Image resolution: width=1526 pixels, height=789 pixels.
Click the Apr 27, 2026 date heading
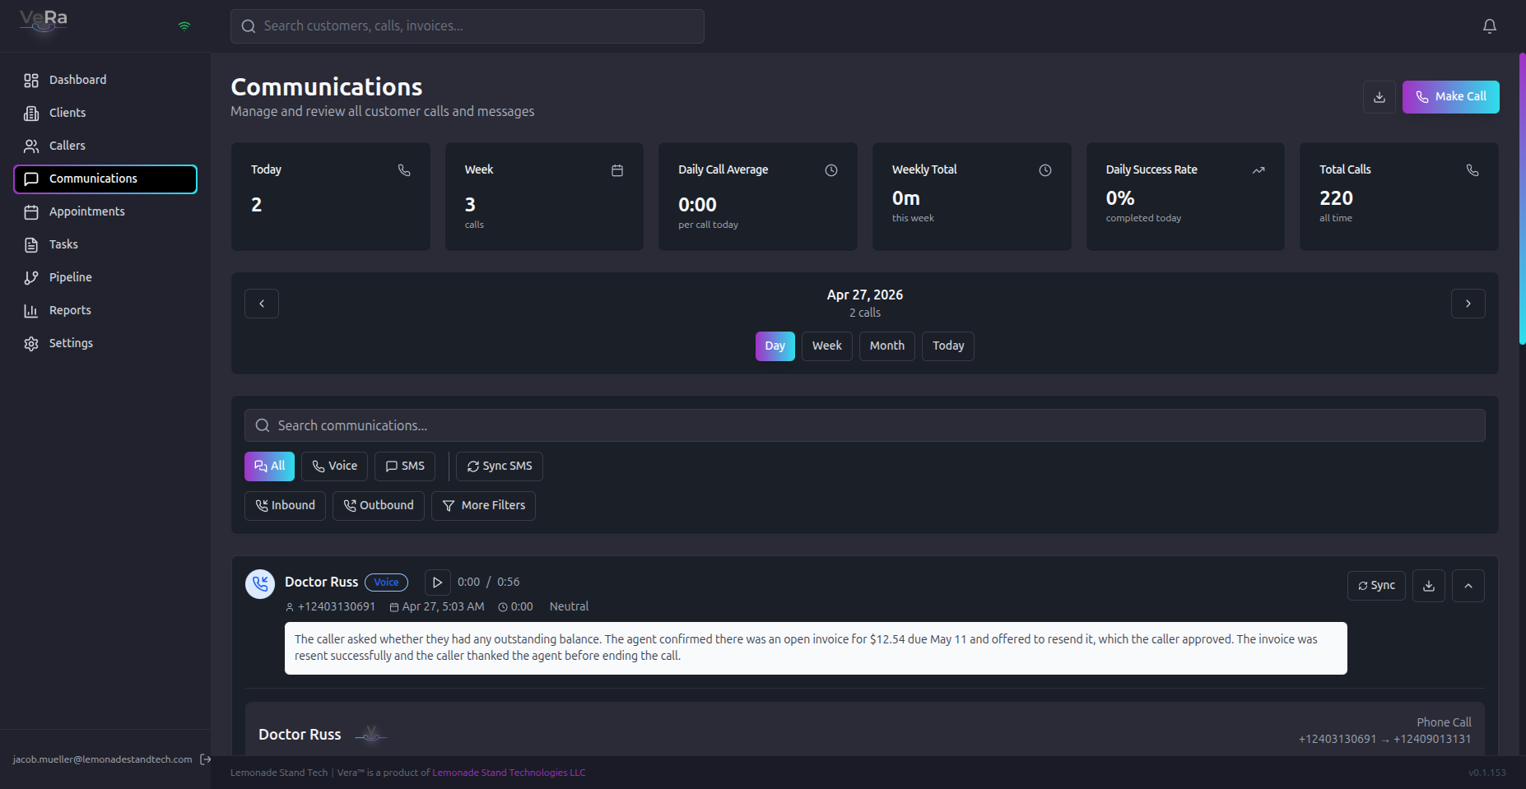click(x=865, y=295)
